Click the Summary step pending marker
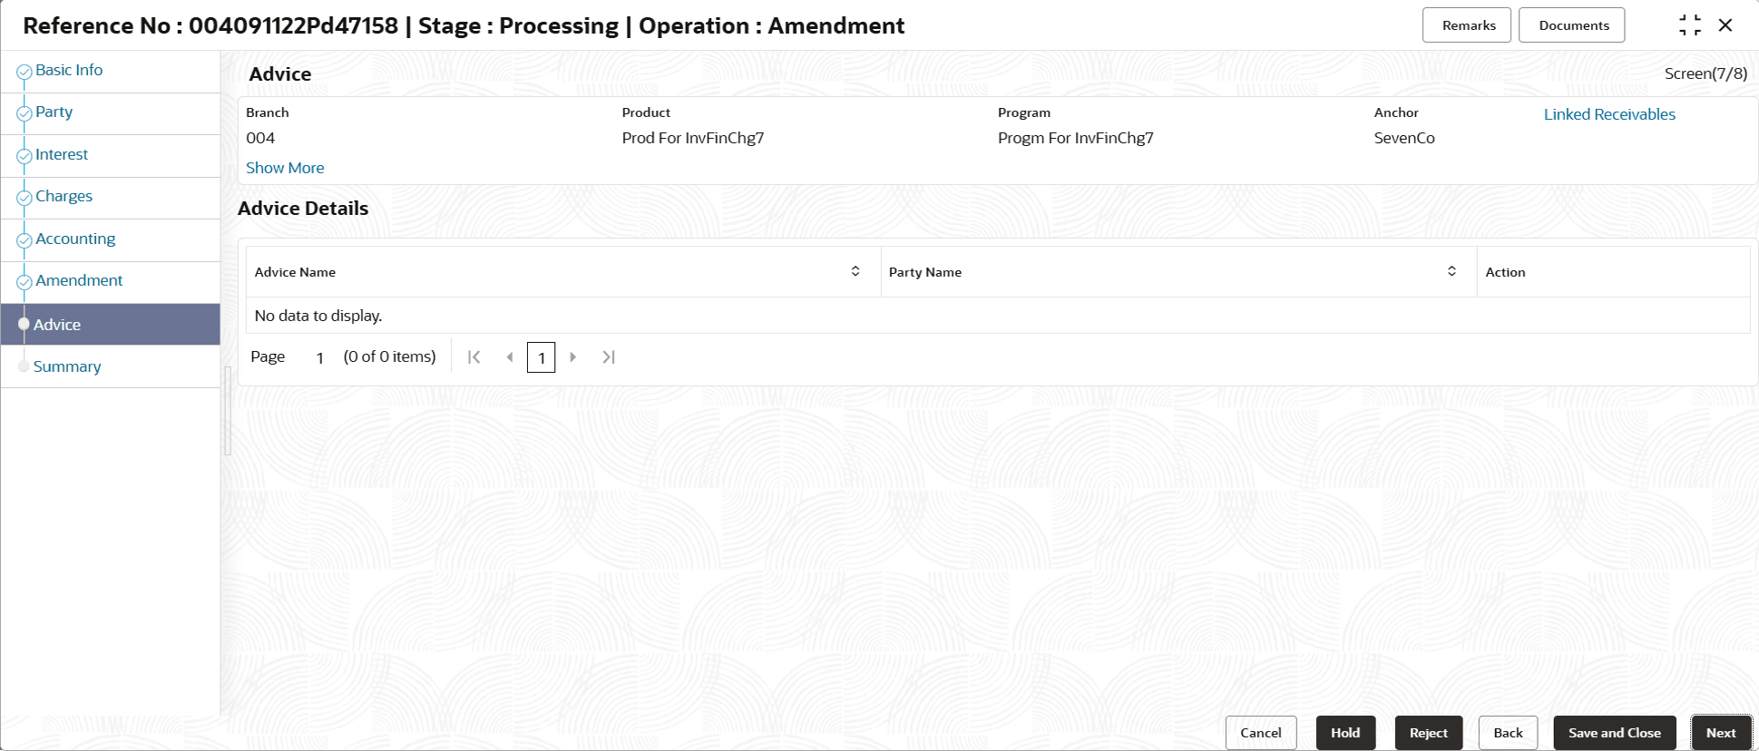The height and width of the screenshot is (751, 1759). click(24, 366)
